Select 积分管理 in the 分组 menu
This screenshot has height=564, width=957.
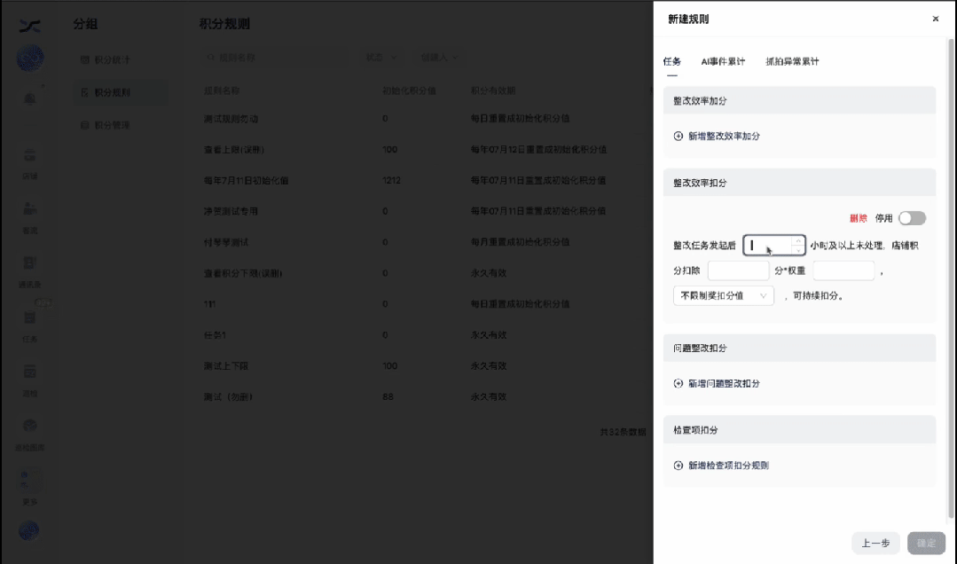pos(121,125)
